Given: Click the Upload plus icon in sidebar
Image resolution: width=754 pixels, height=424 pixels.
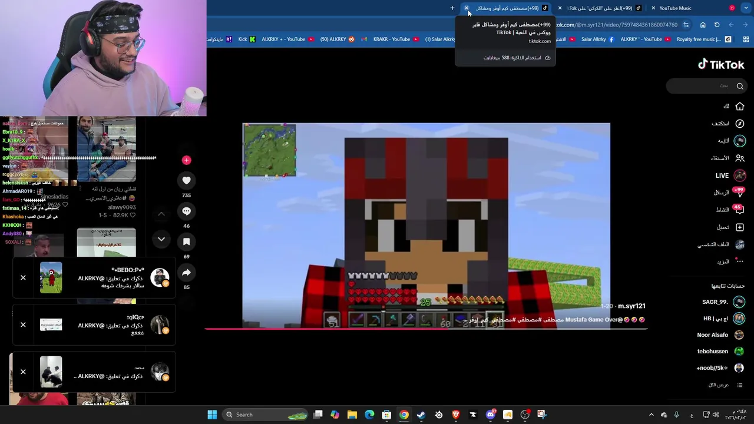Looking at the screenshot, I should [740, 227].
